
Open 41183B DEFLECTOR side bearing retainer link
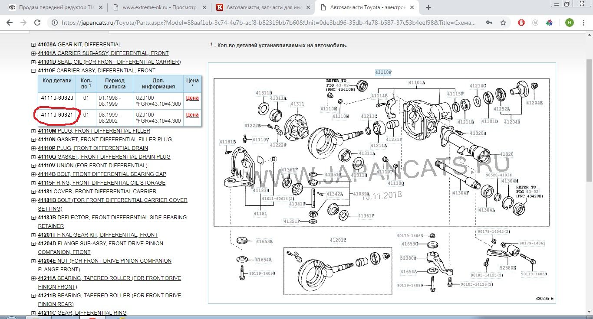pyautogui.click(x=112, y=221)
